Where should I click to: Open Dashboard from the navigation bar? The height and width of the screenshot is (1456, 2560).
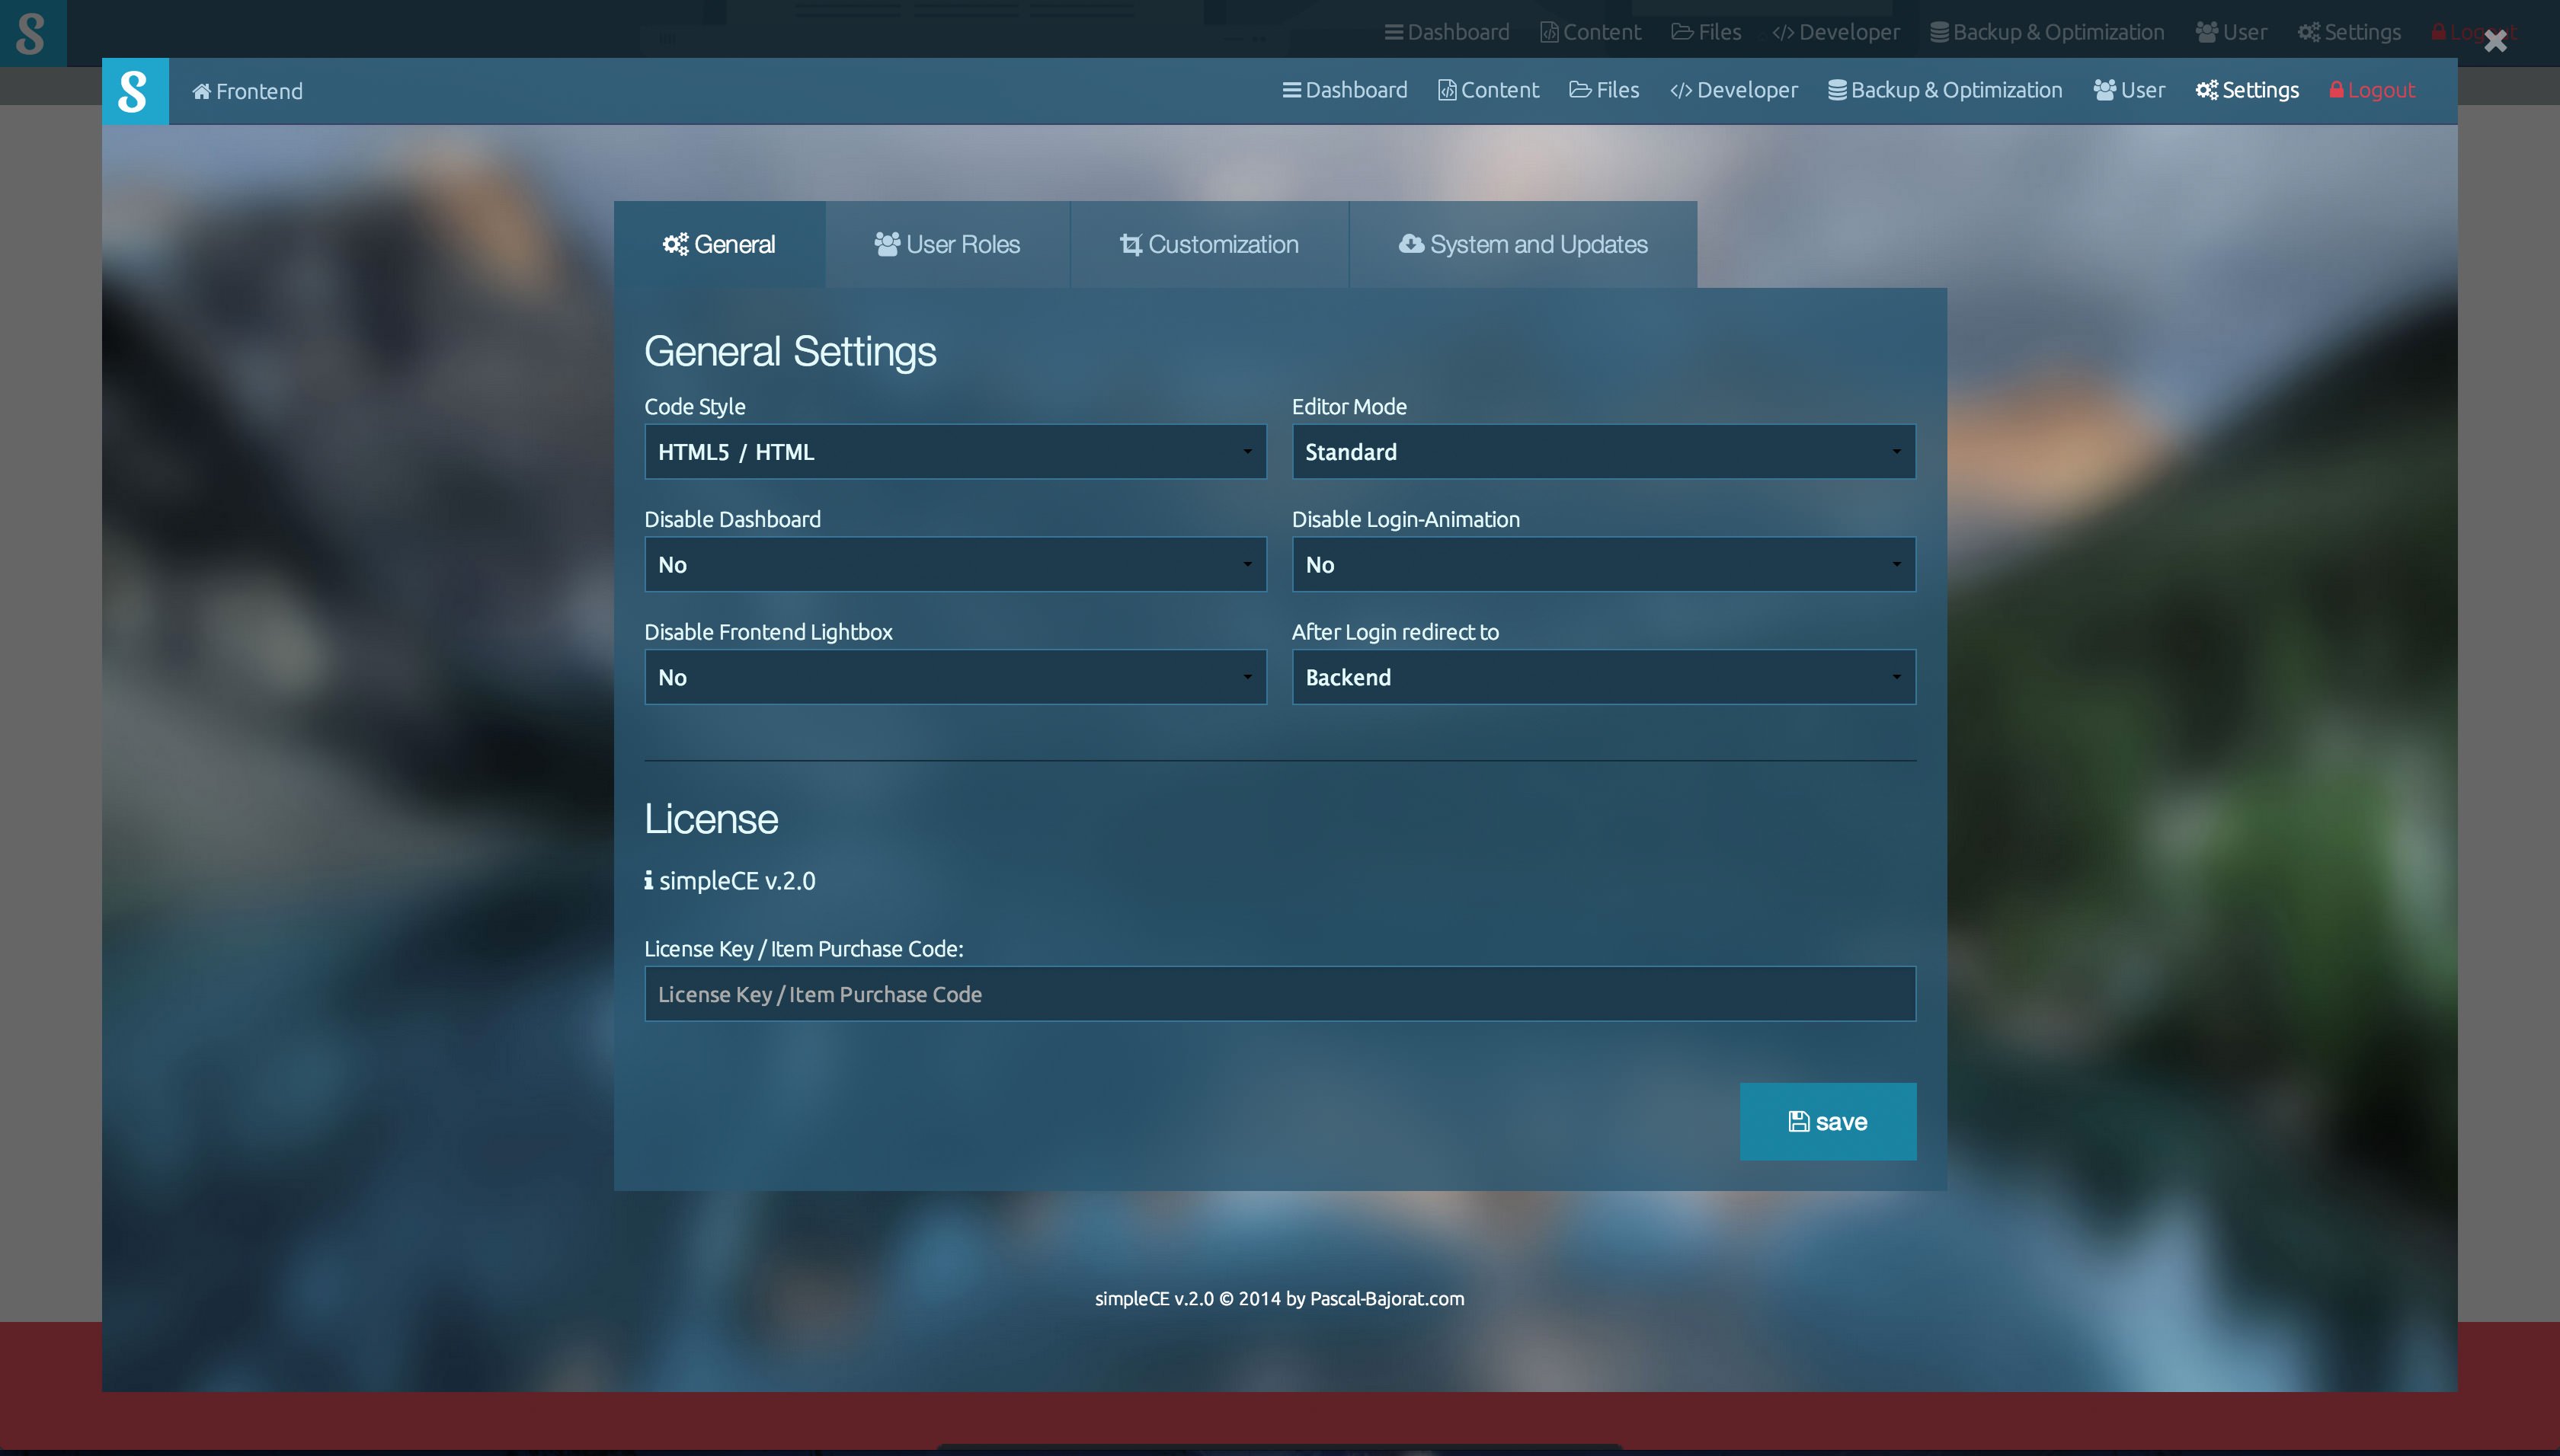tap(1345, 90)
